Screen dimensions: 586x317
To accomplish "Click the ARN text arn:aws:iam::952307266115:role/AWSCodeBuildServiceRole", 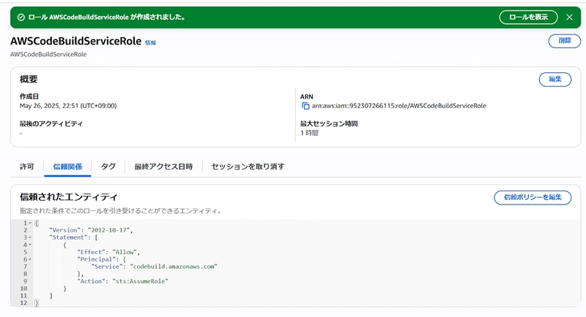I will pyautogui.click(x=399, y=106).
